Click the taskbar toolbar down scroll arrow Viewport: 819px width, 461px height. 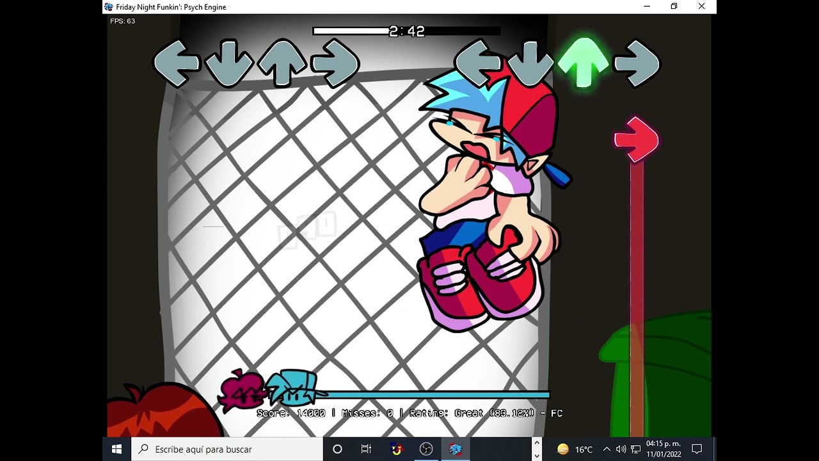(x=537, y=455)
